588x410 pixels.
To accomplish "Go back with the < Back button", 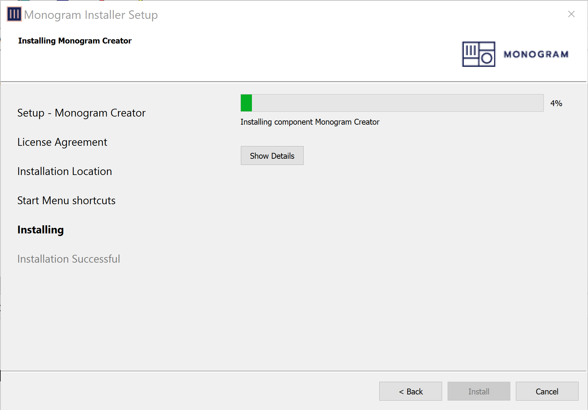I will 410,391.
